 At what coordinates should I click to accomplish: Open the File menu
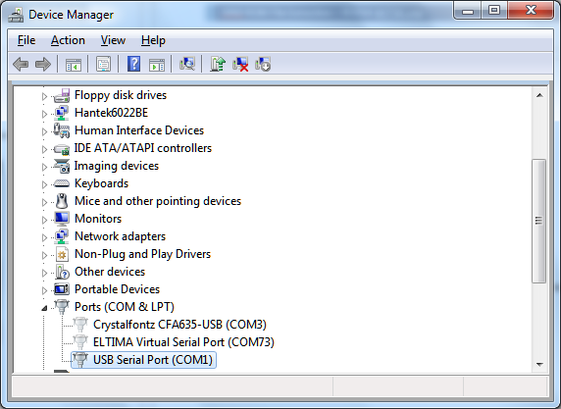26,40
